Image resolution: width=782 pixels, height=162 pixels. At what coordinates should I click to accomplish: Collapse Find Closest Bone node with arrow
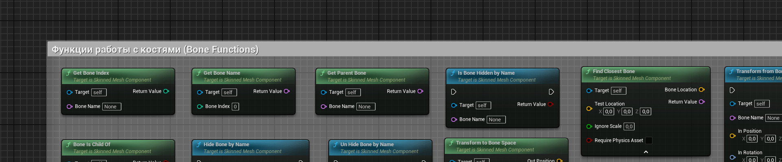646,152
